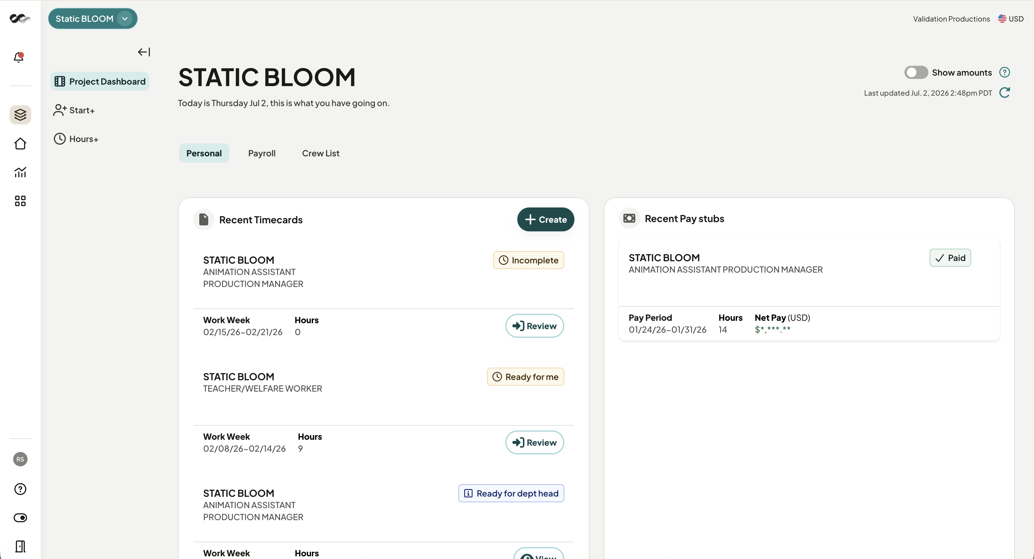Refresh the dashboard data

tap(1005, 93)
